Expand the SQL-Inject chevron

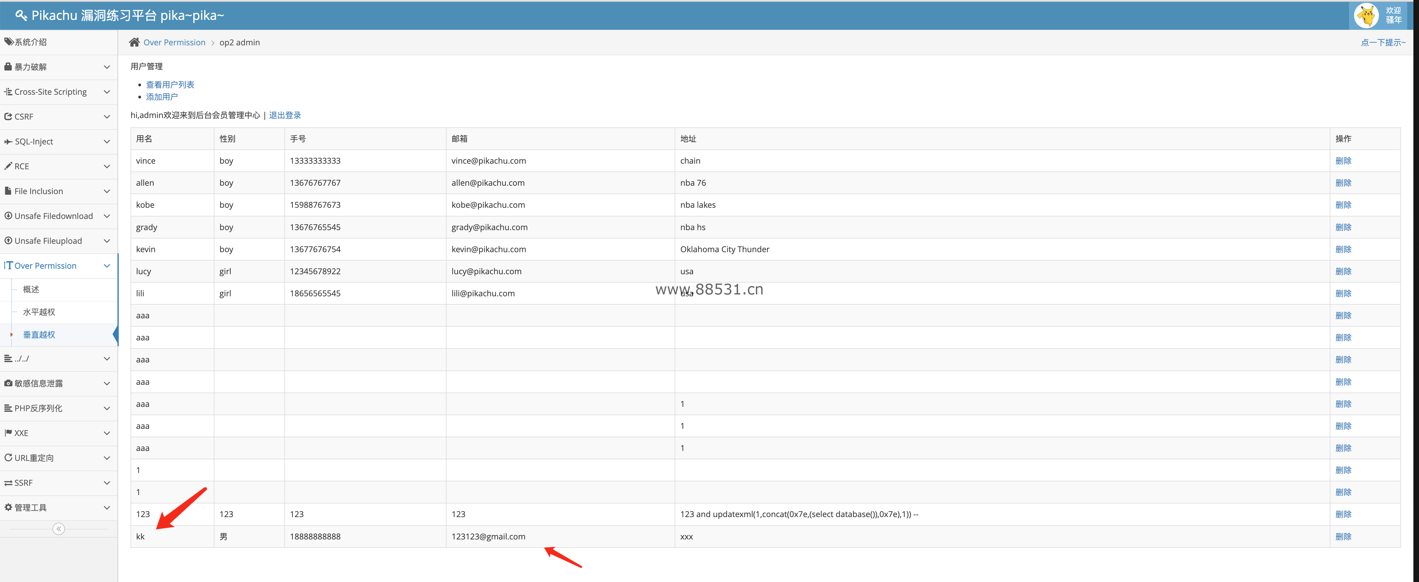(107, 142)
